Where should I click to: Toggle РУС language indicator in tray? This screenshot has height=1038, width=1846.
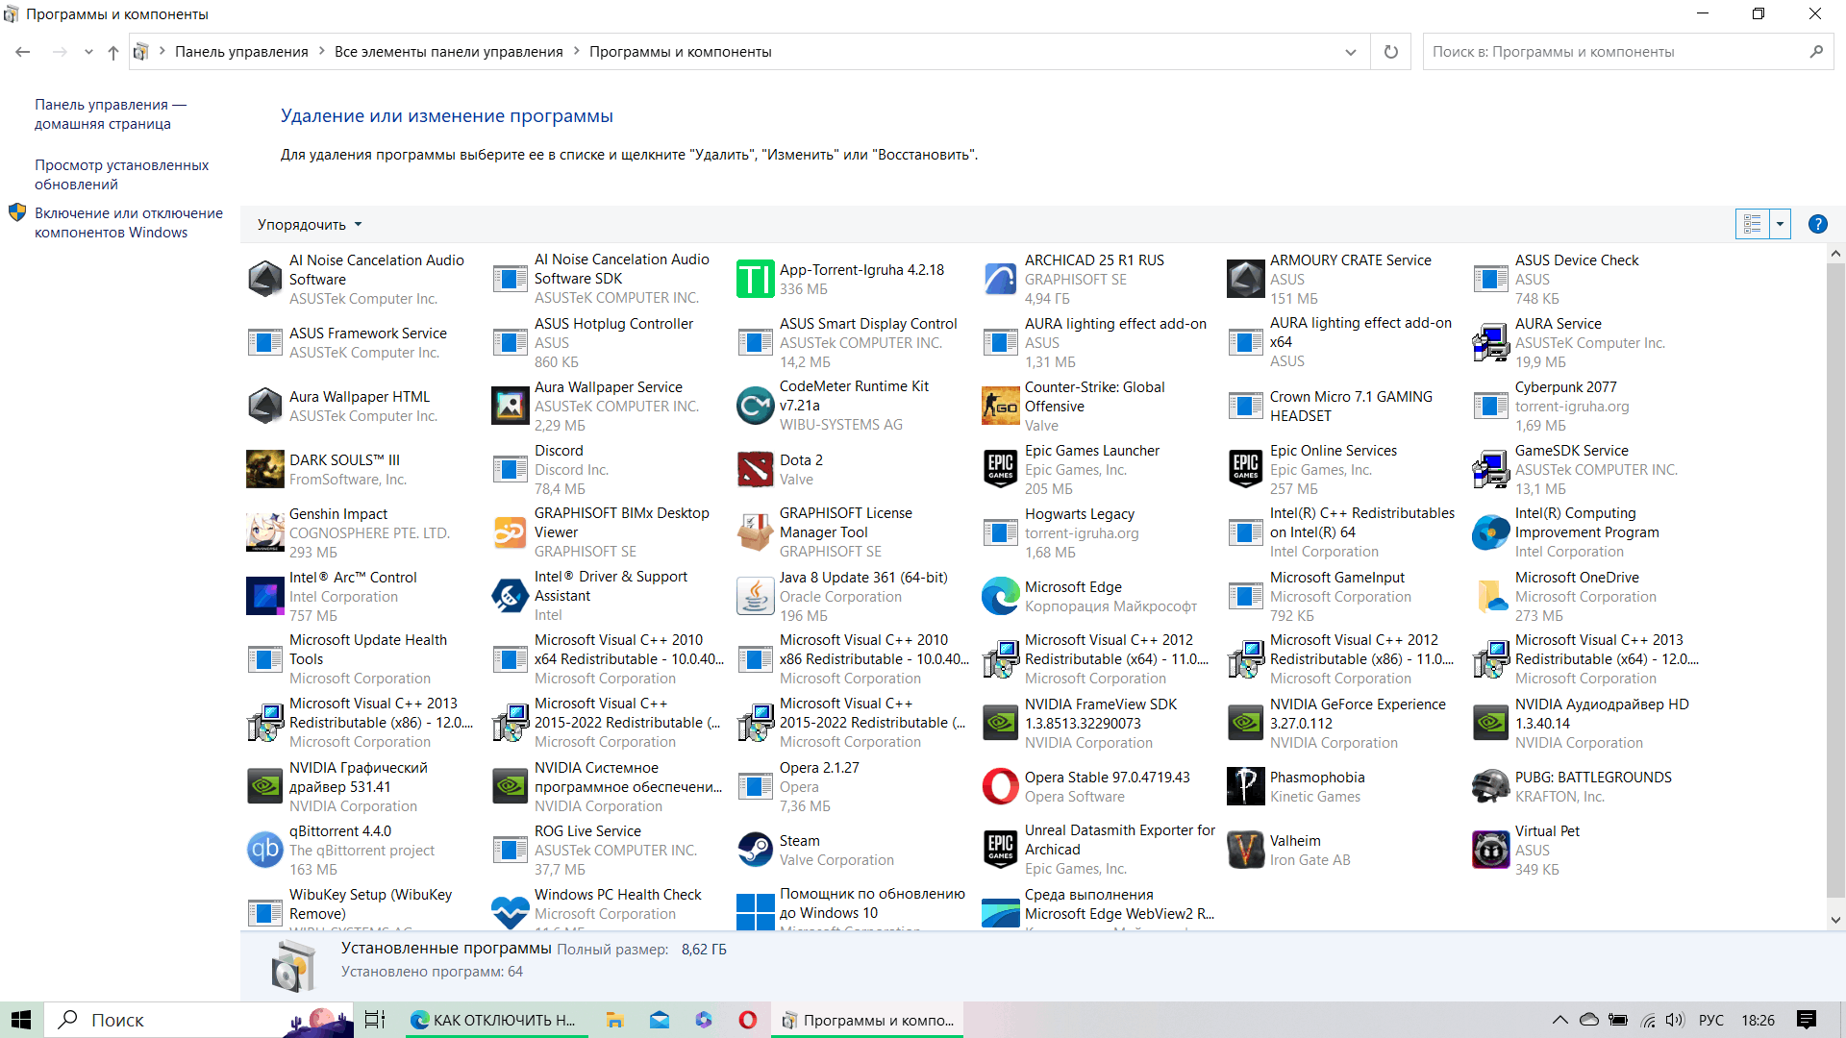click(1711, 1020)
